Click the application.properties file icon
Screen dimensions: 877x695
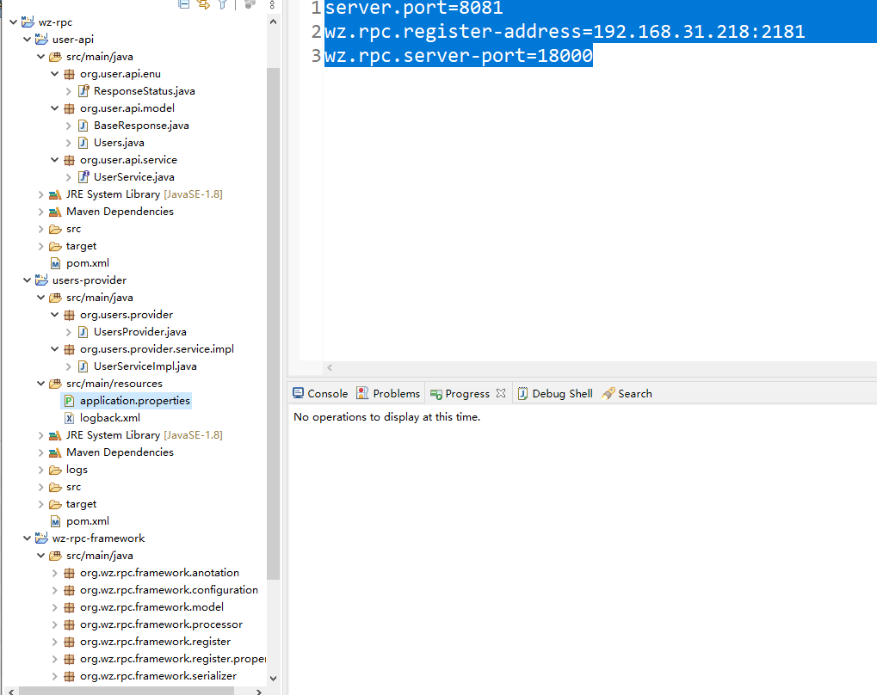[x=69, y=401]
